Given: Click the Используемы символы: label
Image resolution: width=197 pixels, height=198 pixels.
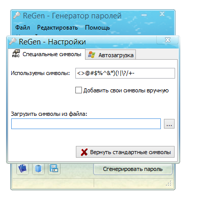Looking at the screenshot, I should [40, 73].
